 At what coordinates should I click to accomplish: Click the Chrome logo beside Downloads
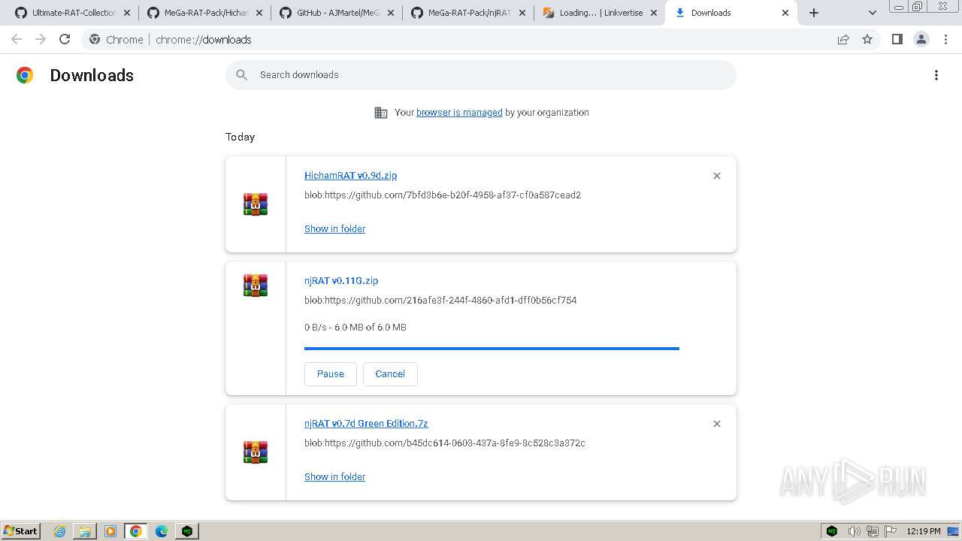pos(25,75)
